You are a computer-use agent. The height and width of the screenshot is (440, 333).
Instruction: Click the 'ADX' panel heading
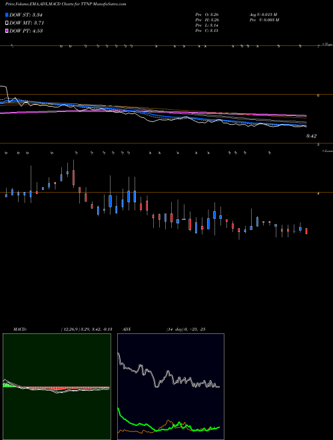pyautogui.click(x=127, y=329)
